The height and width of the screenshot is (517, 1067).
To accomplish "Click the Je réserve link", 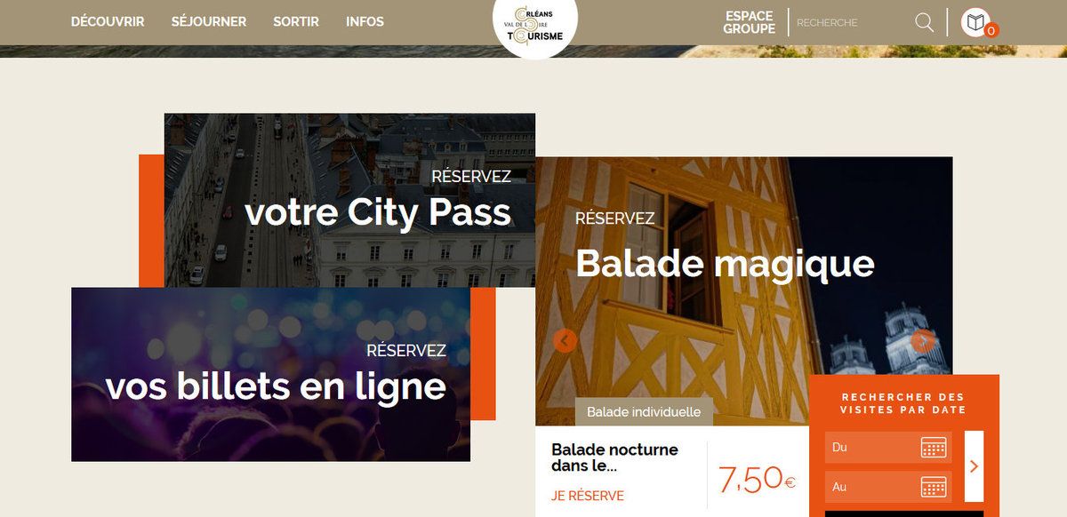I will click(x=588, y=496).
